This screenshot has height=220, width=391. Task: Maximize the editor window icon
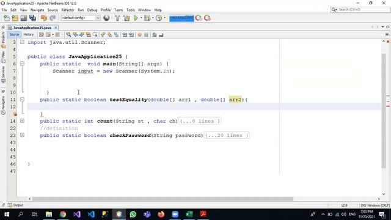388,27
